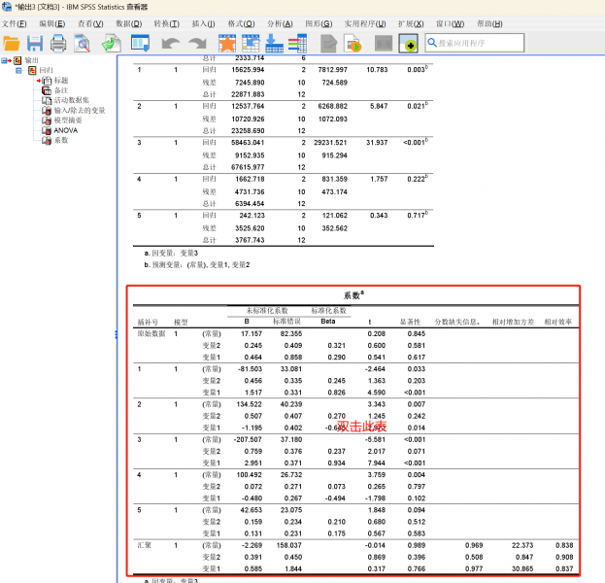
Task: Click the table icon right of the star
Action: coord(251,44)
